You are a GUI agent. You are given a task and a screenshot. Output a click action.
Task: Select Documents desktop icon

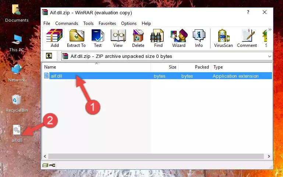pos(17,14)
